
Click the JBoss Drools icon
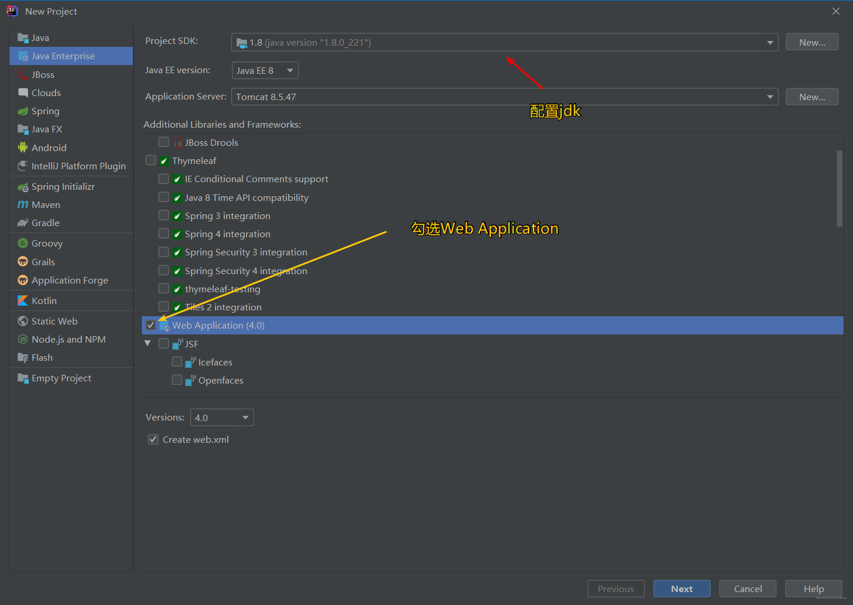[177, 142]
